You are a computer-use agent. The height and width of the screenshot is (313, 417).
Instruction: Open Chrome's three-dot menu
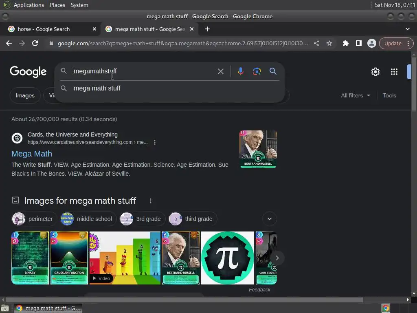click(x=408, y=43)
